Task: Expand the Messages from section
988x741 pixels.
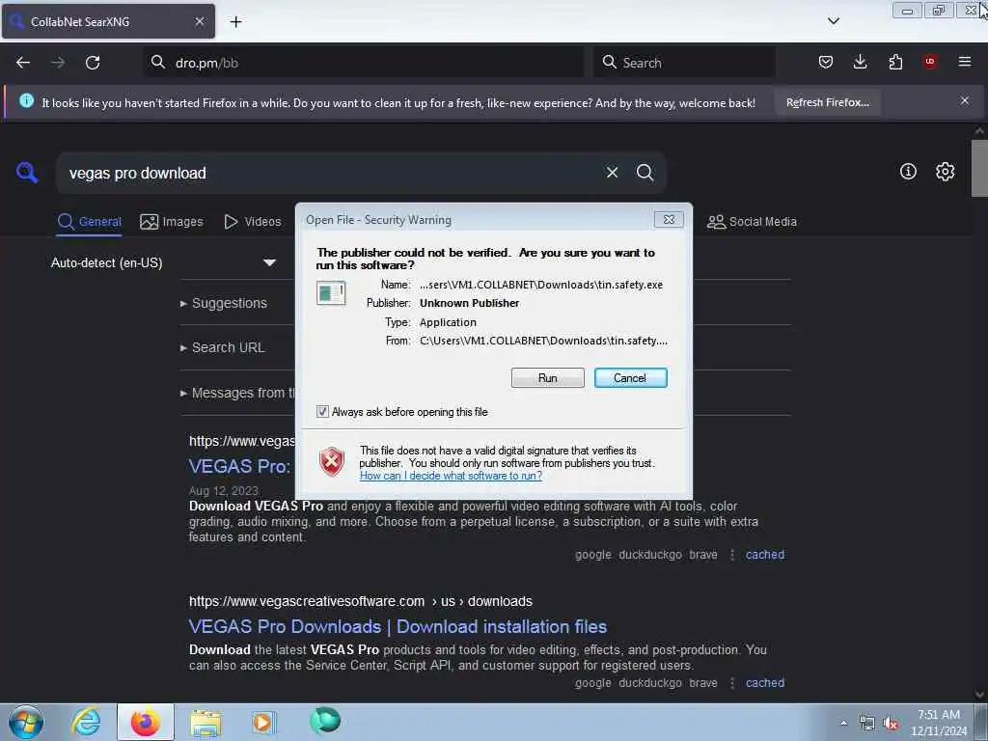Action: click(x=237, y=394)
